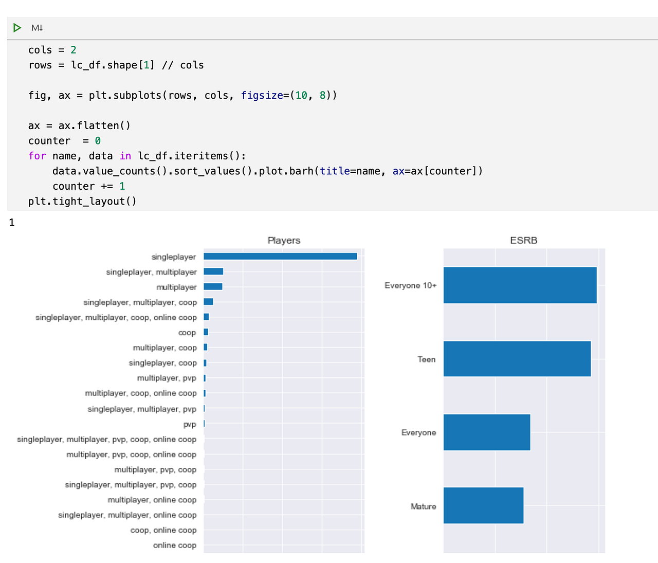
Task: Select the singleplayer bar in the Players chart
Action: coord(280,256)
